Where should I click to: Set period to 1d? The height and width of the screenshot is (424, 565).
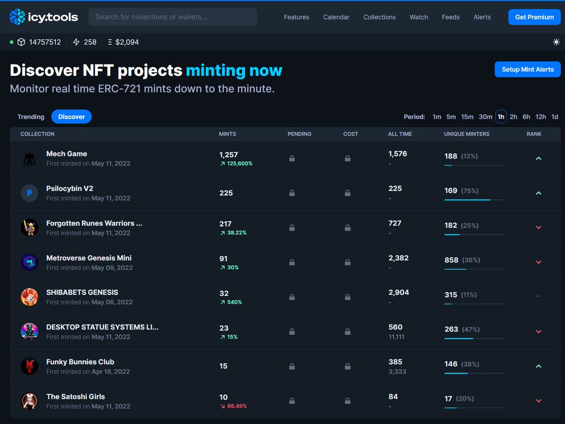tap(555, 117)
